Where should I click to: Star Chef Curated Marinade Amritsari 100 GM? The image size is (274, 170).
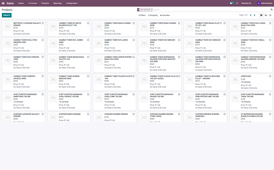(43, 94)
